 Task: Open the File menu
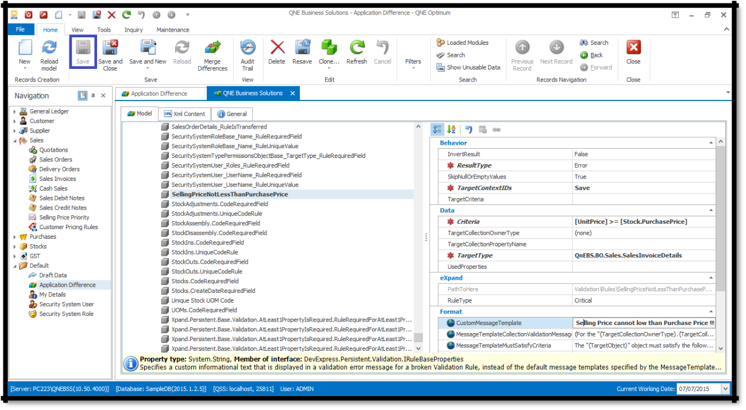(x=21, y=30)
